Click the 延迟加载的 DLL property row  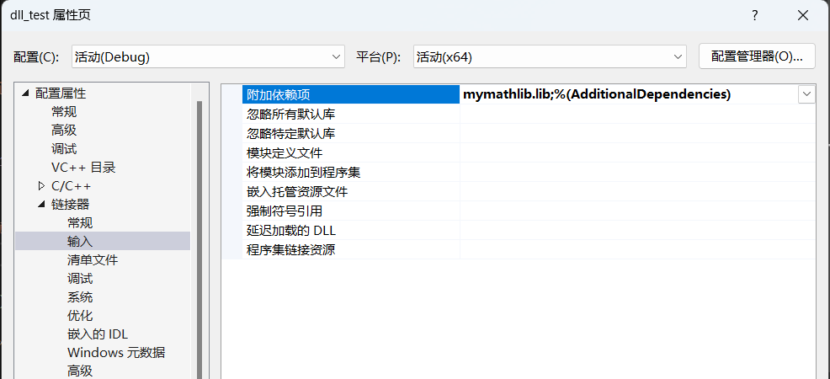(529, 230)
